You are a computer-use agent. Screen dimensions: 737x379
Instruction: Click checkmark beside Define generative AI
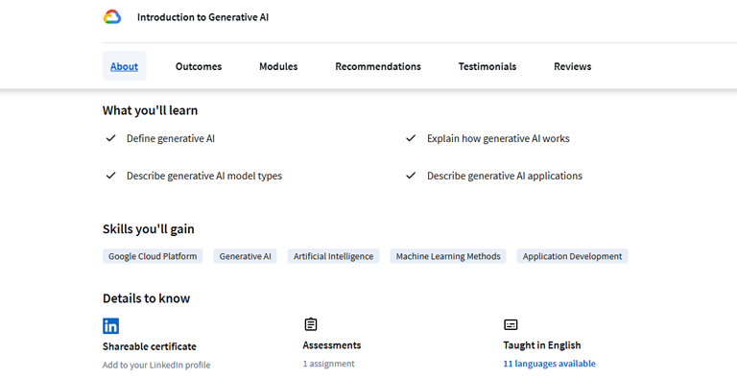point(111,138)
